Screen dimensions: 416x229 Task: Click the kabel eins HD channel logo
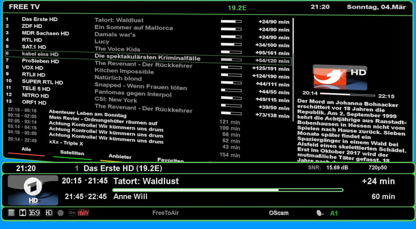pos(340,77)
